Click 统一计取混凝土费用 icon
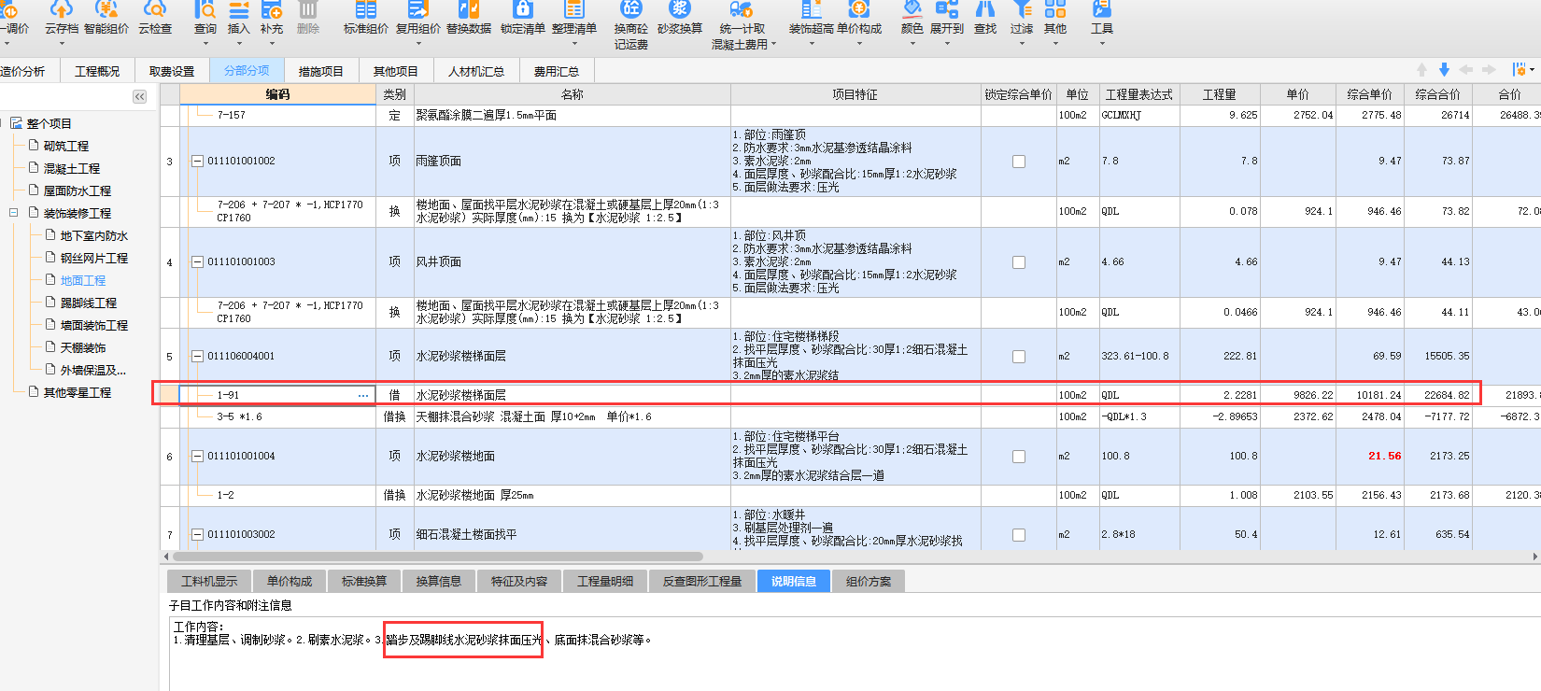The width and height of the screenshot is (1541, 691). pyautogui.click(x=742, y=9)
